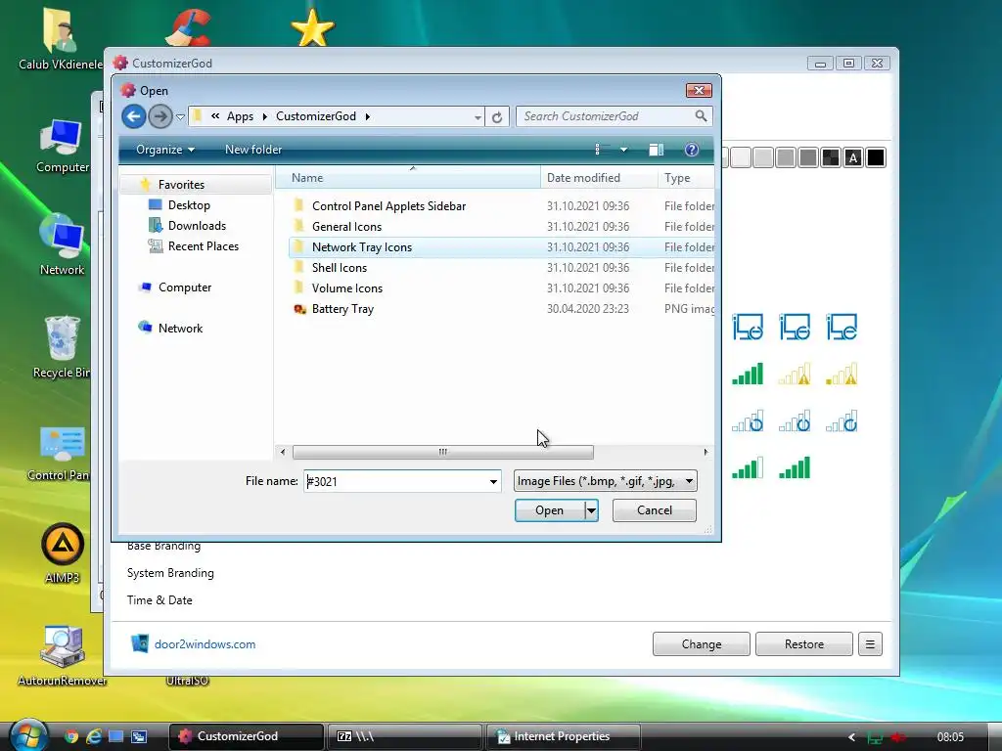Open the recent locations arrow beside navigation buttons
The height and width of the screenshot is (751, 1002).
(180, 117)
